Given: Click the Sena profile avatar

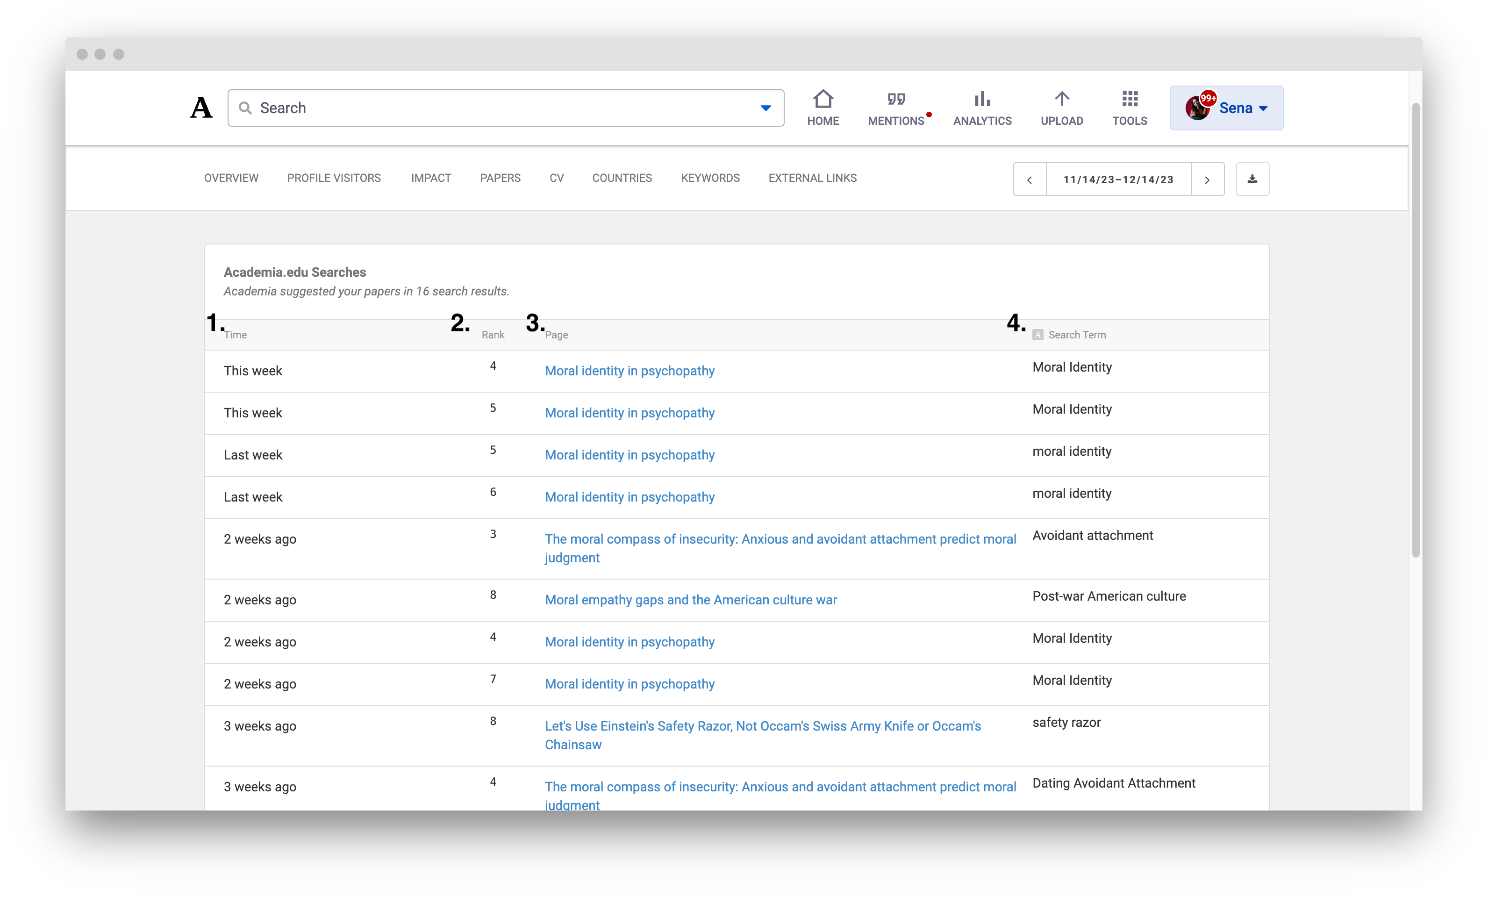Looking at the screenshot, I should 1197,108.
